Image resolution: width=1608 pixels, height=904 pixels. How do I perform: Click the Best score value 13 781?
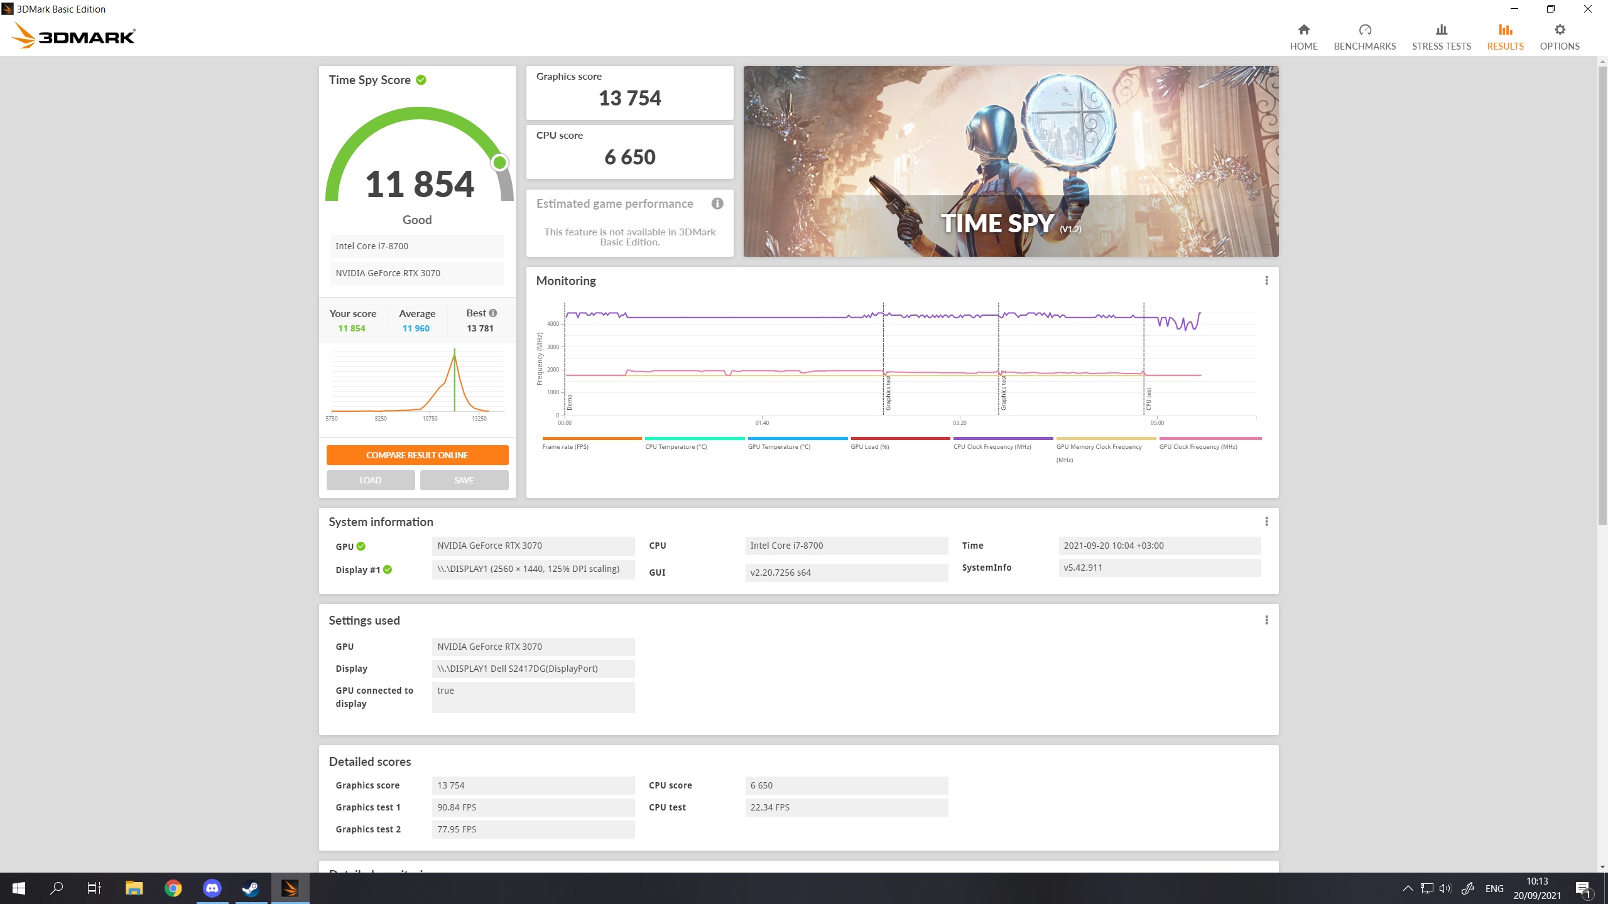[x=480, y=328]
